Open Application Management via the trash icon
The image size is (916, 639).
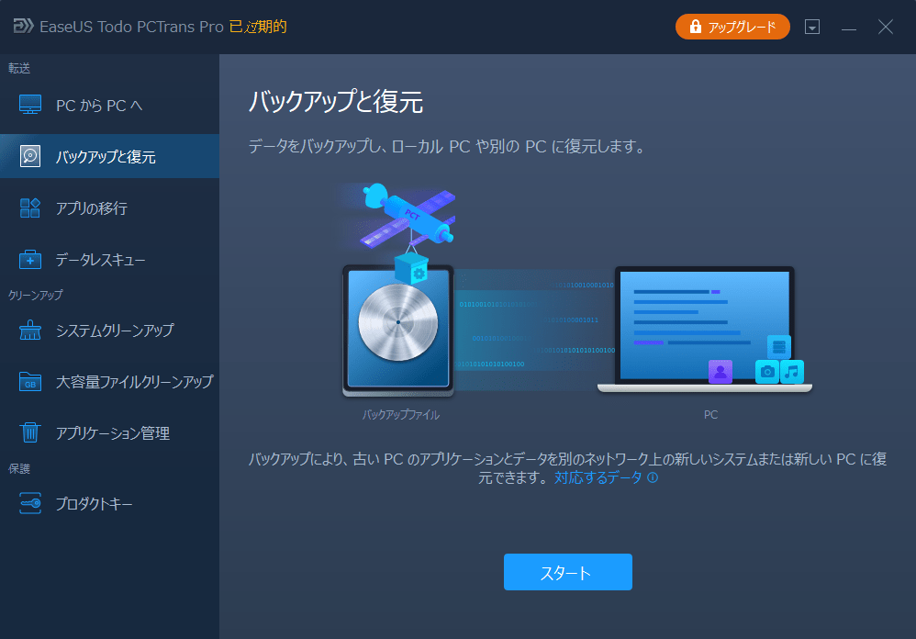pos(30,432)
